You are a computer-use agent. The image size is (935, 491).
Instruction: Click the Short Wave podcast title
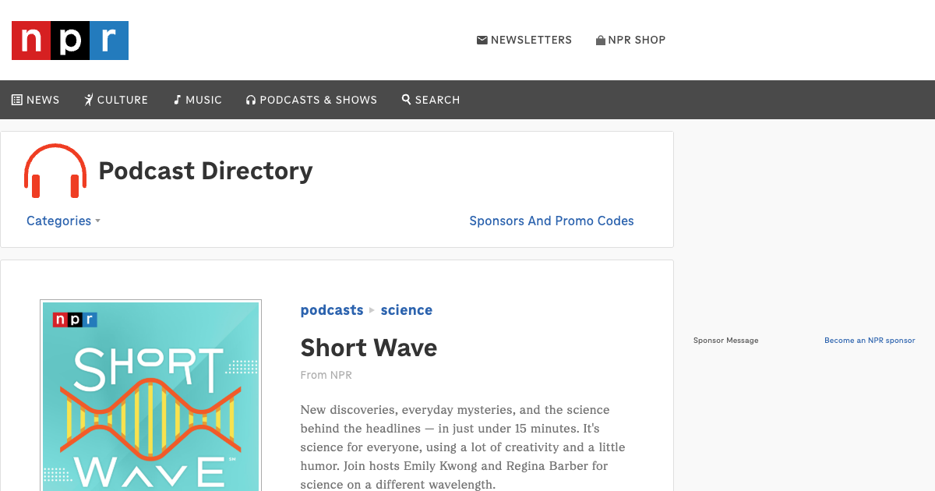[x=368, y=348]
